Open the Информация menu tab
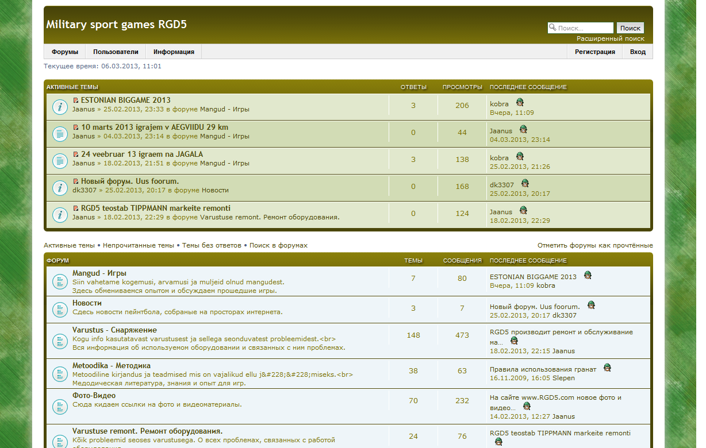 click(174, 52)
